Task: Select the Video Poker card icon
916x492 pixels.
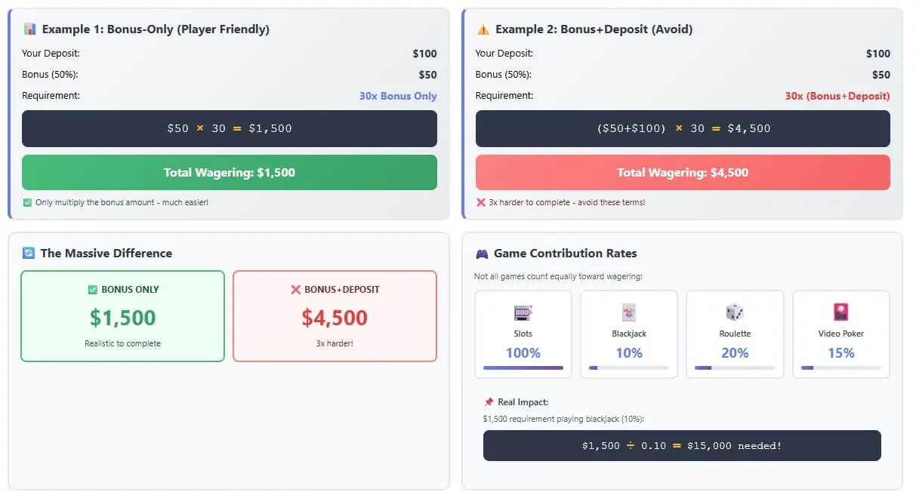Action: tap(840, 312)
